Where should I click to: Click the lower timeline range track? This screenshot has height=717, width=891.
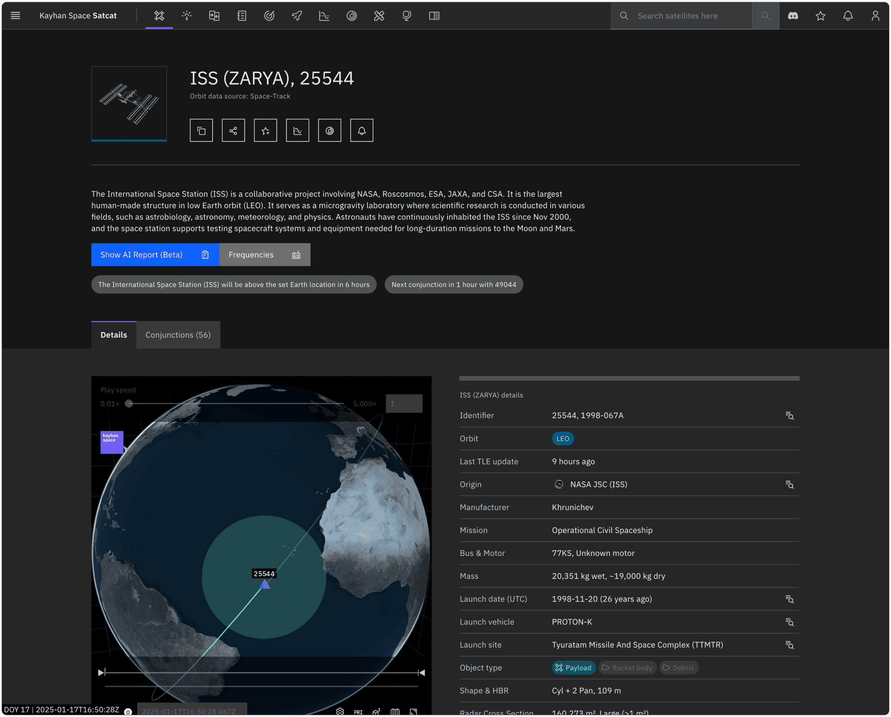click(x=262, y=686)
